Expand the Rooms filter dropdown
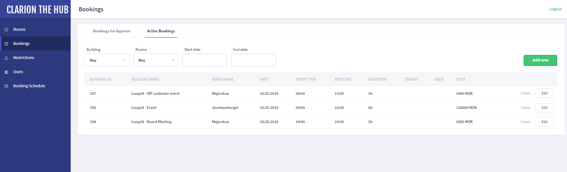 pyautogui.click(x=156, y=60)
